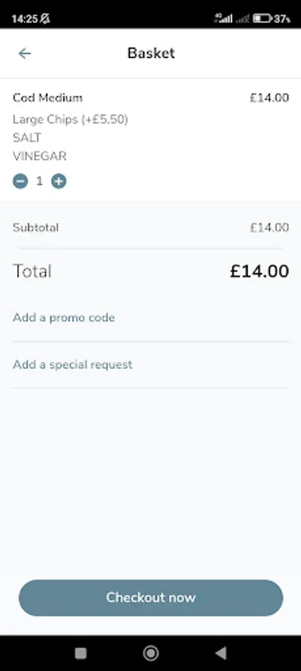The width and height of the screenshot is (301, 671).
Task: Tap the Android home circle button
Action: tap(150, 653)
